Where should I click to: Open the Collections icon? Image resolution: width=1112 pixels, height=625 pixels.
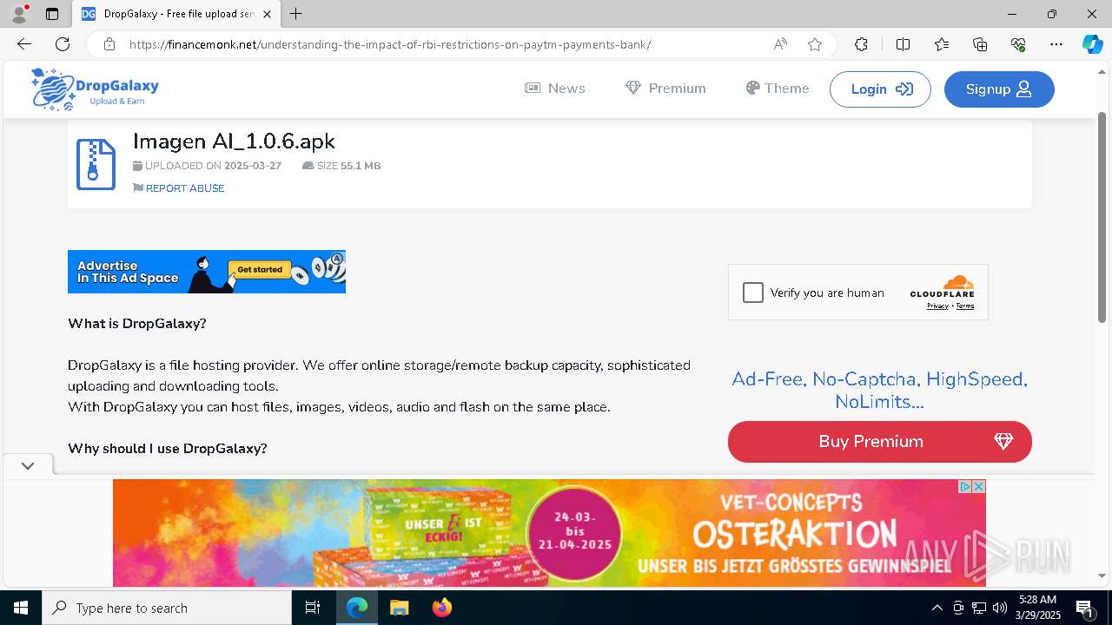[x=980, y=44]
